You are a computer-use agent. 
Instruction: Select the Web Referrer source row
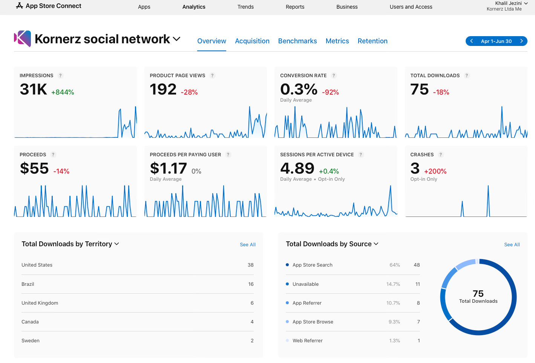coord(353,340)
